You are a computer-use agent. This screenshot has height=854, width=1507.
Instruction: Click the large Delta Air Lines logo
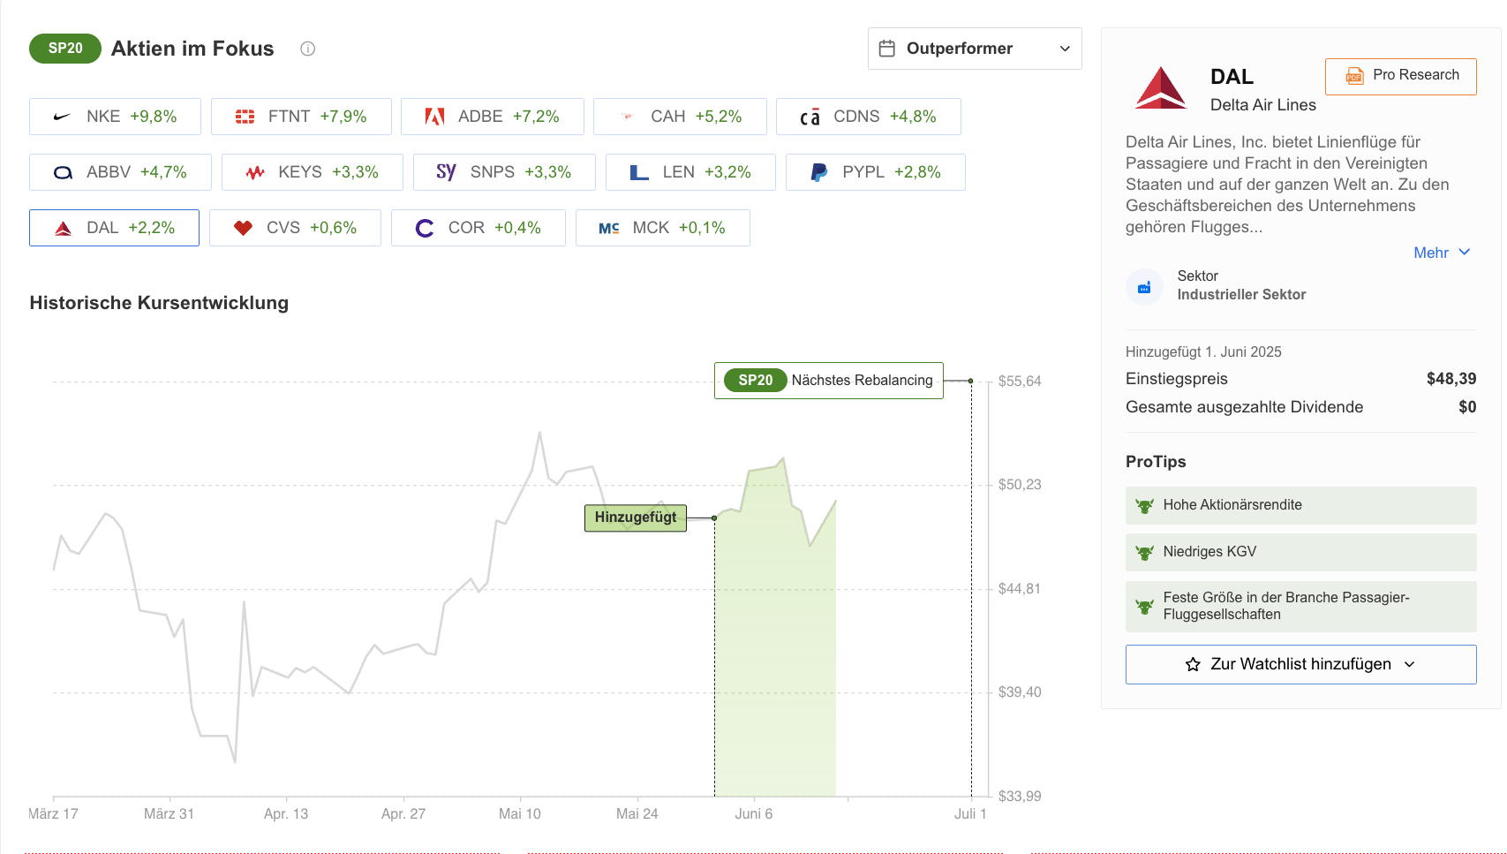pyautogui.click(x=1161, y=87)
